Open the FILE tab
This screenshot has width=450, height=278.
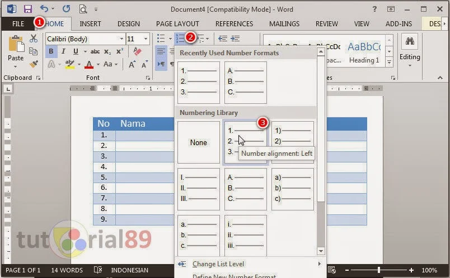pos(18,24)
